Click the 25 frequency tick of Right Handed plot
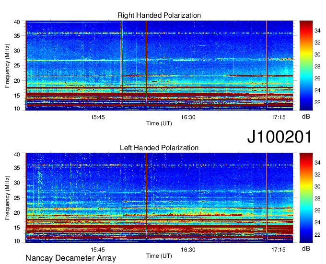Screen dimensions: 326x264 (x=17, y=66)
